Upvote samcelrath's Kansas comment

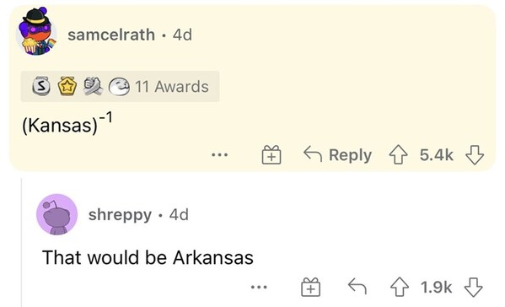click(399, 155)
